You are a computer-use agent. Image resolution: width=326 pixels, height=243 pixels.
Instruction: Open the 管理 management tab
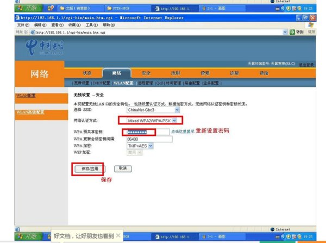205,73
